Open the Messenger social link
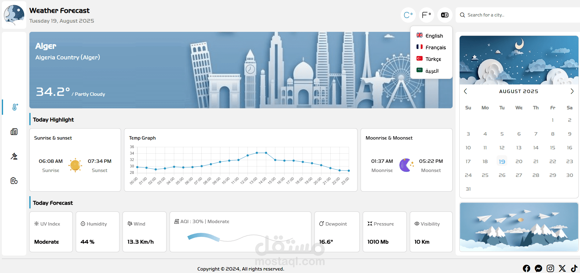The image size is (580, 273). pos(538,268)
